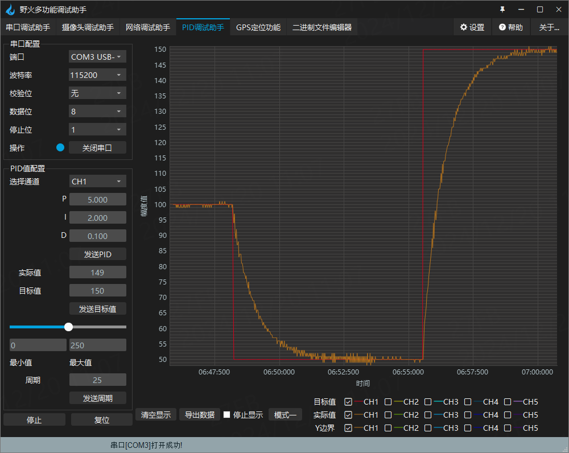This screenshot has height=453, width=569.
Task: Open the 波特率 115200 dropdown
Action: click(x=97, y=75)
